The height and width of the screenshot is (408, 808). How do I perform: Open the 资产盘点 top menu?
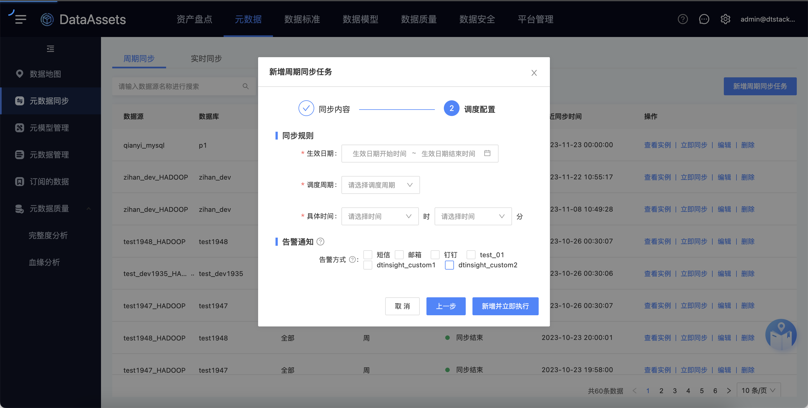[x=194, y=19]
